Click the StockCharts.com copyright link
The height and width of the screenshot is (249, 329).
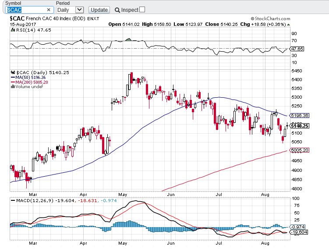(270, 19)
